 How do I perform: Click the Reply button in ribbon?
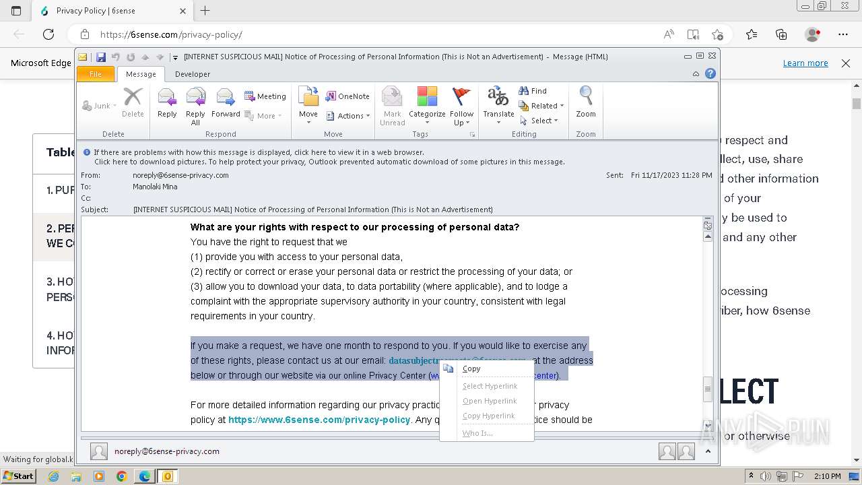tap(167, 103)
